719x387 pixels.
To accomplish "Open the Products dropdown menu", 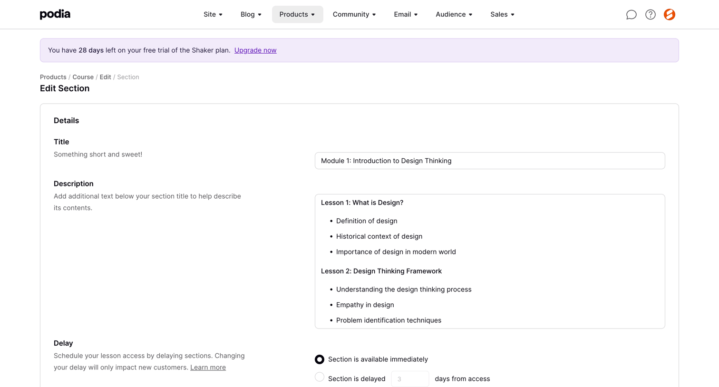I will (297, 14).
